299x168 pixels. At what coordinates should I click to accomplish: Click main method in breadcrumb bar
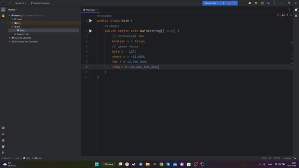(38, 158)
